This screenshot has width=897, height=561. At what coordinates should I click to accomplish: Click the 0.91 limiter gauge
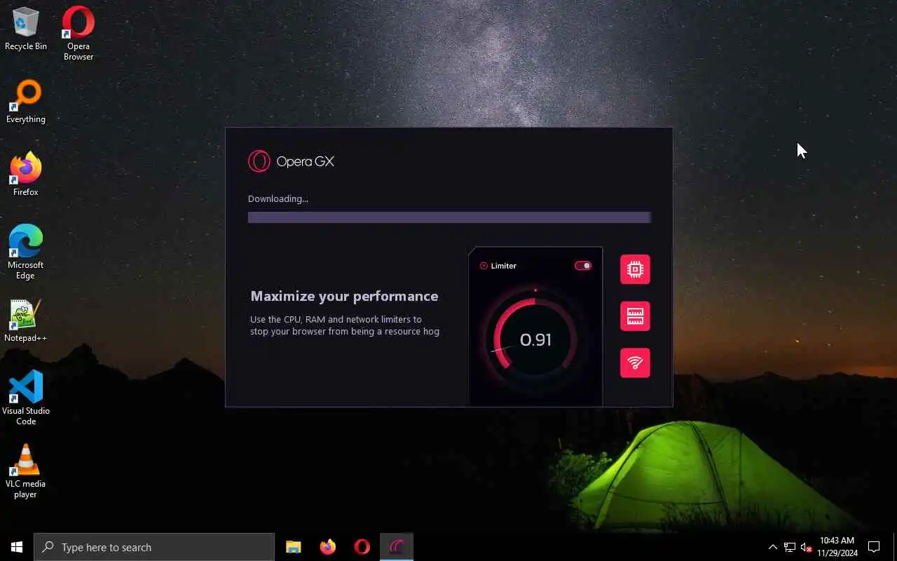click(x=535, y=339)
